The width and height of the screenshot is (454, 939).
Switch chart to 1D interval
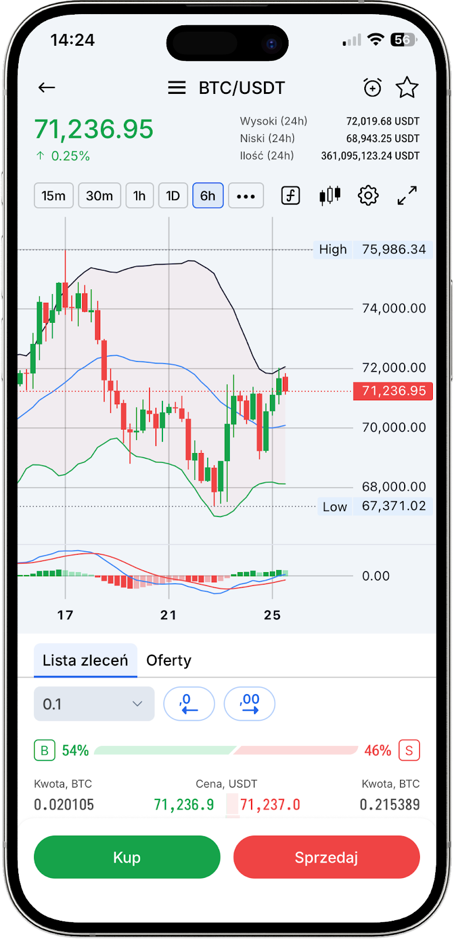point(172,195)
